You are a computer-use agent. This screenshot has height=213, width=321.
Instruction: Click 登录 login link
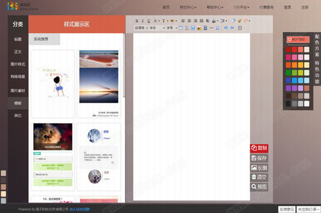point(287,8)
